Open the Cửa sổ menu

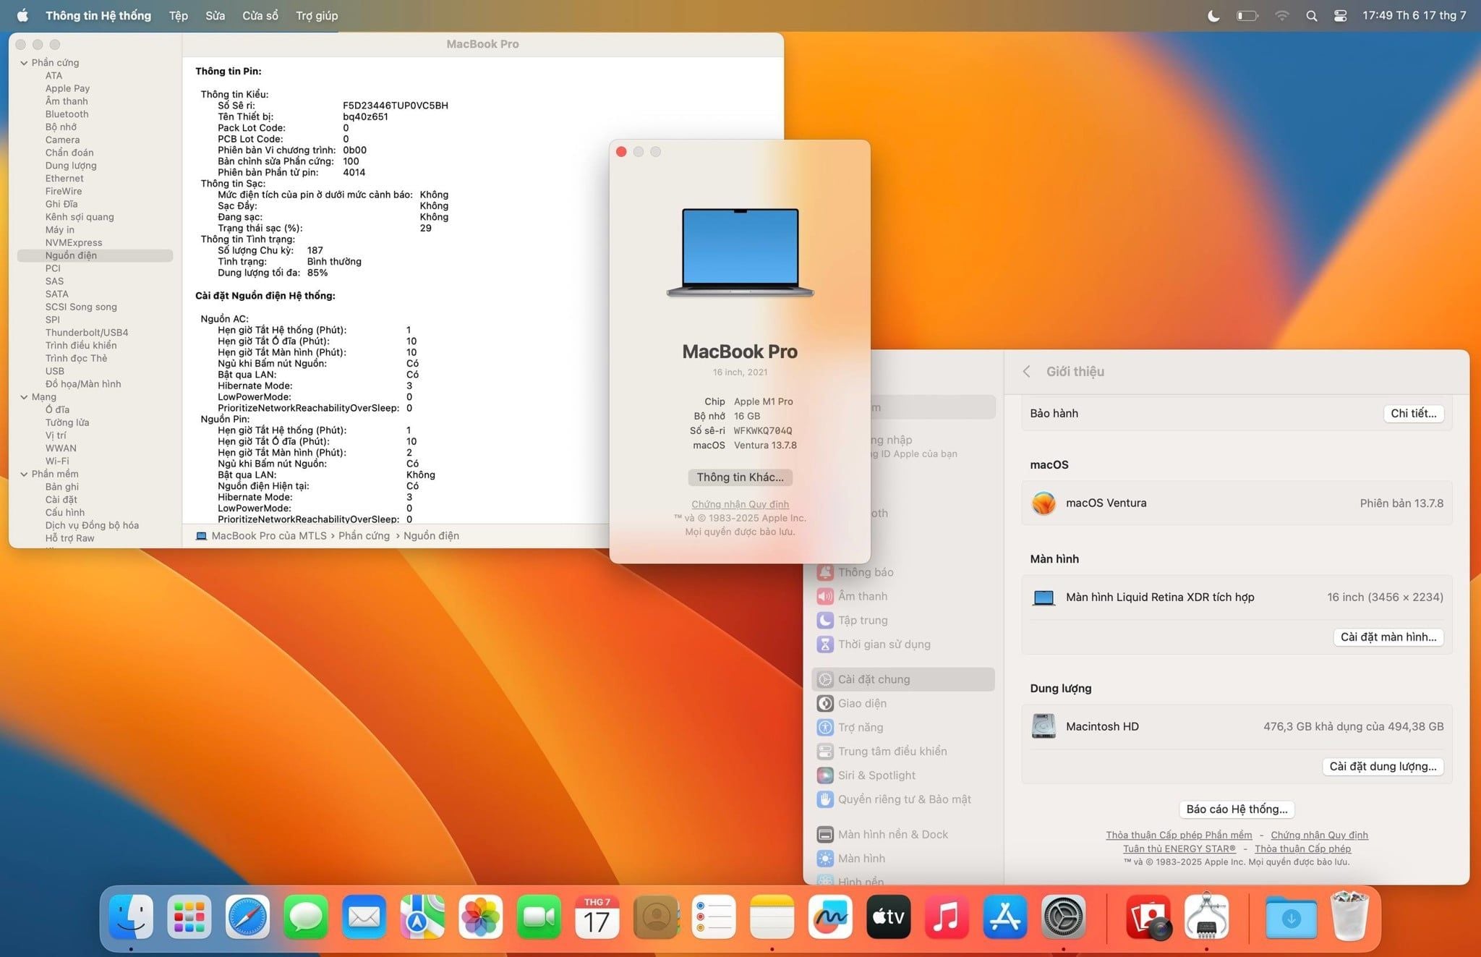[260, 15]
